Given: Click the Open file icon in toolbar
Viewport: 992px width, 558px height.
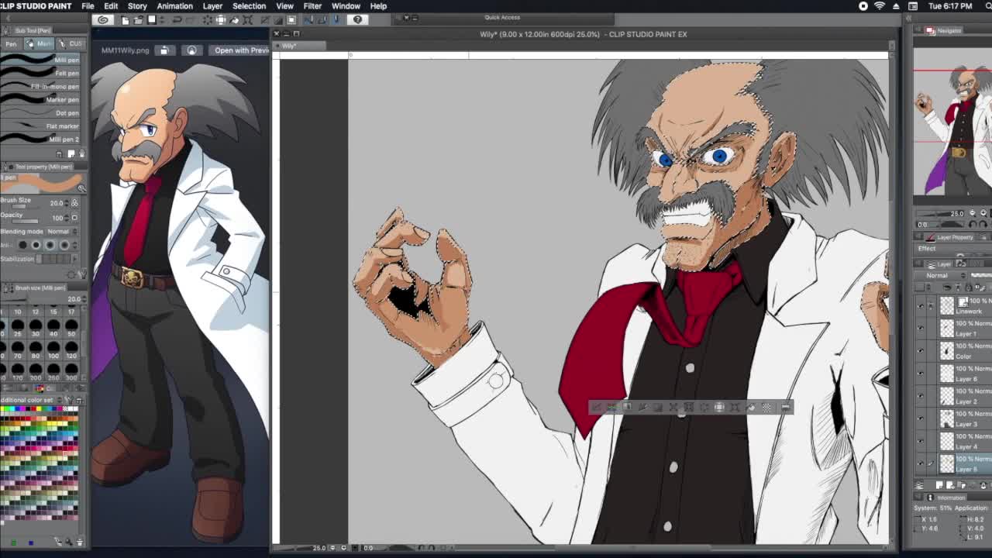Looking at the screenshot, I should tap(138, 19).
